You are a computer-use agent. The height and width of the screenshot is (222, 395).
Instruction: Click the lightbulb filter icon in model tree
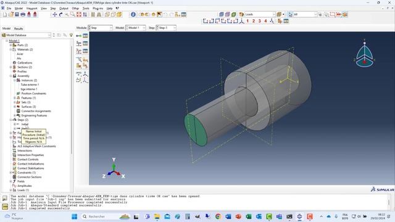coord(72,35)
